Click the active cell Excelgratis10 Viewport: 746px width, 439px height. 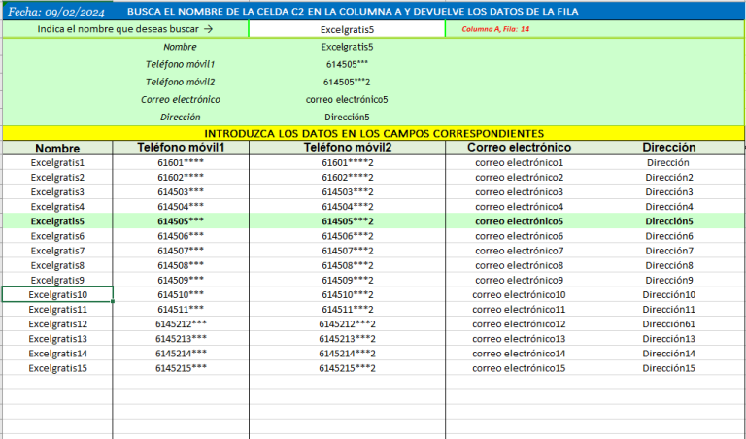pyautogui.click(x=57, y=294)
